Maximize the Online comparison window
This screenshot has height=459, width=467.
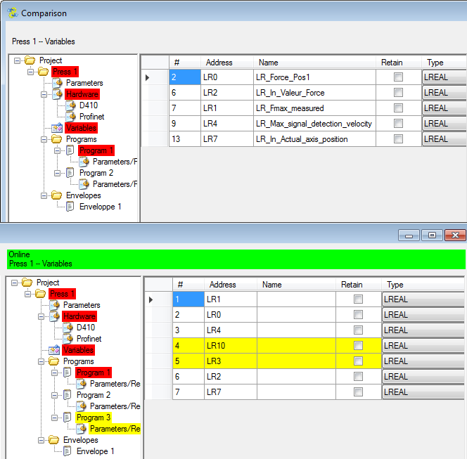click(432, 235)
